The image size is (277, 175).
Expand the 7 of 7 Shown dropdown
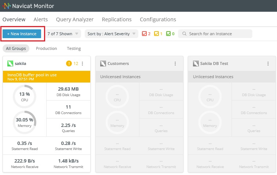(x=63, y=34)
